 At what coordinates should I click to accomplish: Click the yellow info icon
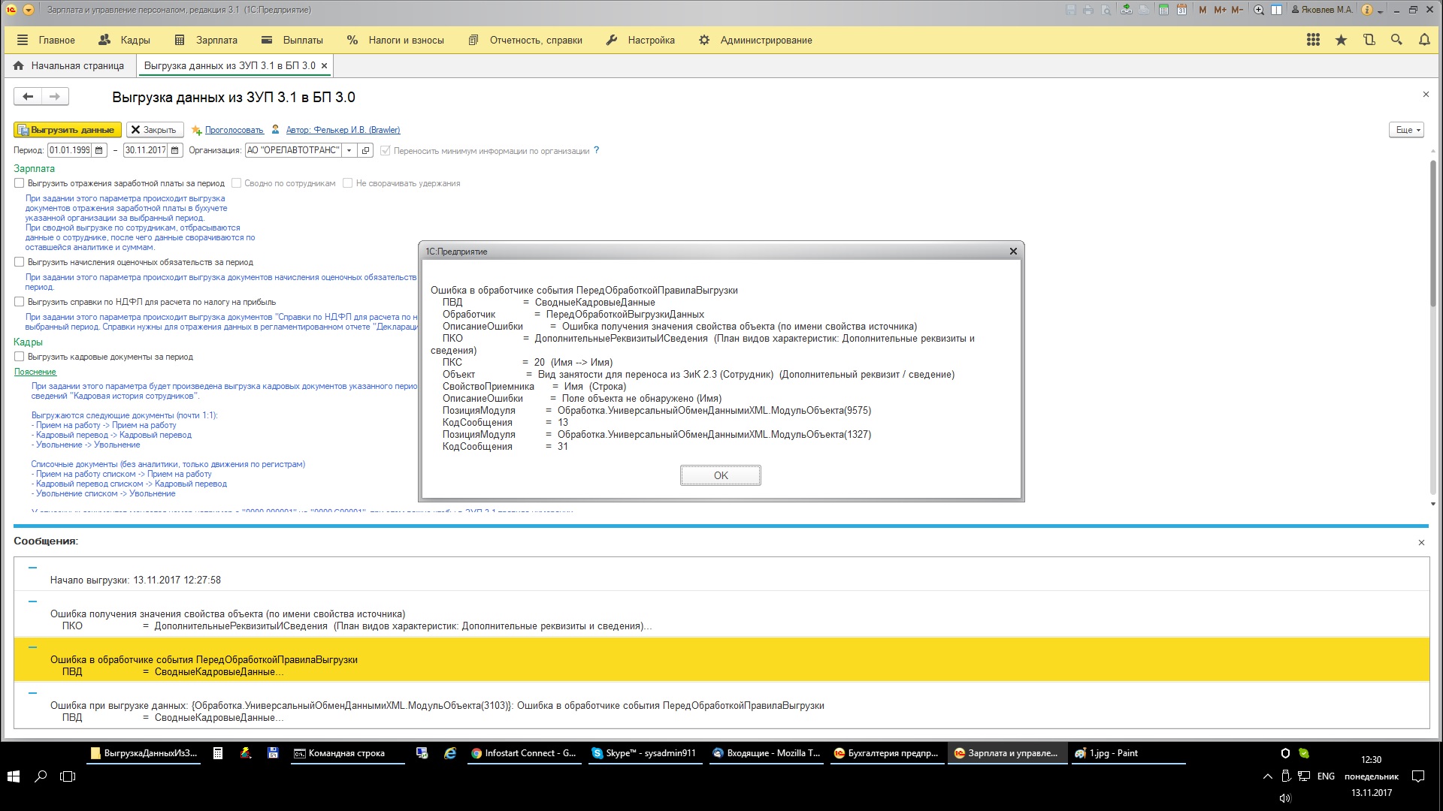point(1367,10)
